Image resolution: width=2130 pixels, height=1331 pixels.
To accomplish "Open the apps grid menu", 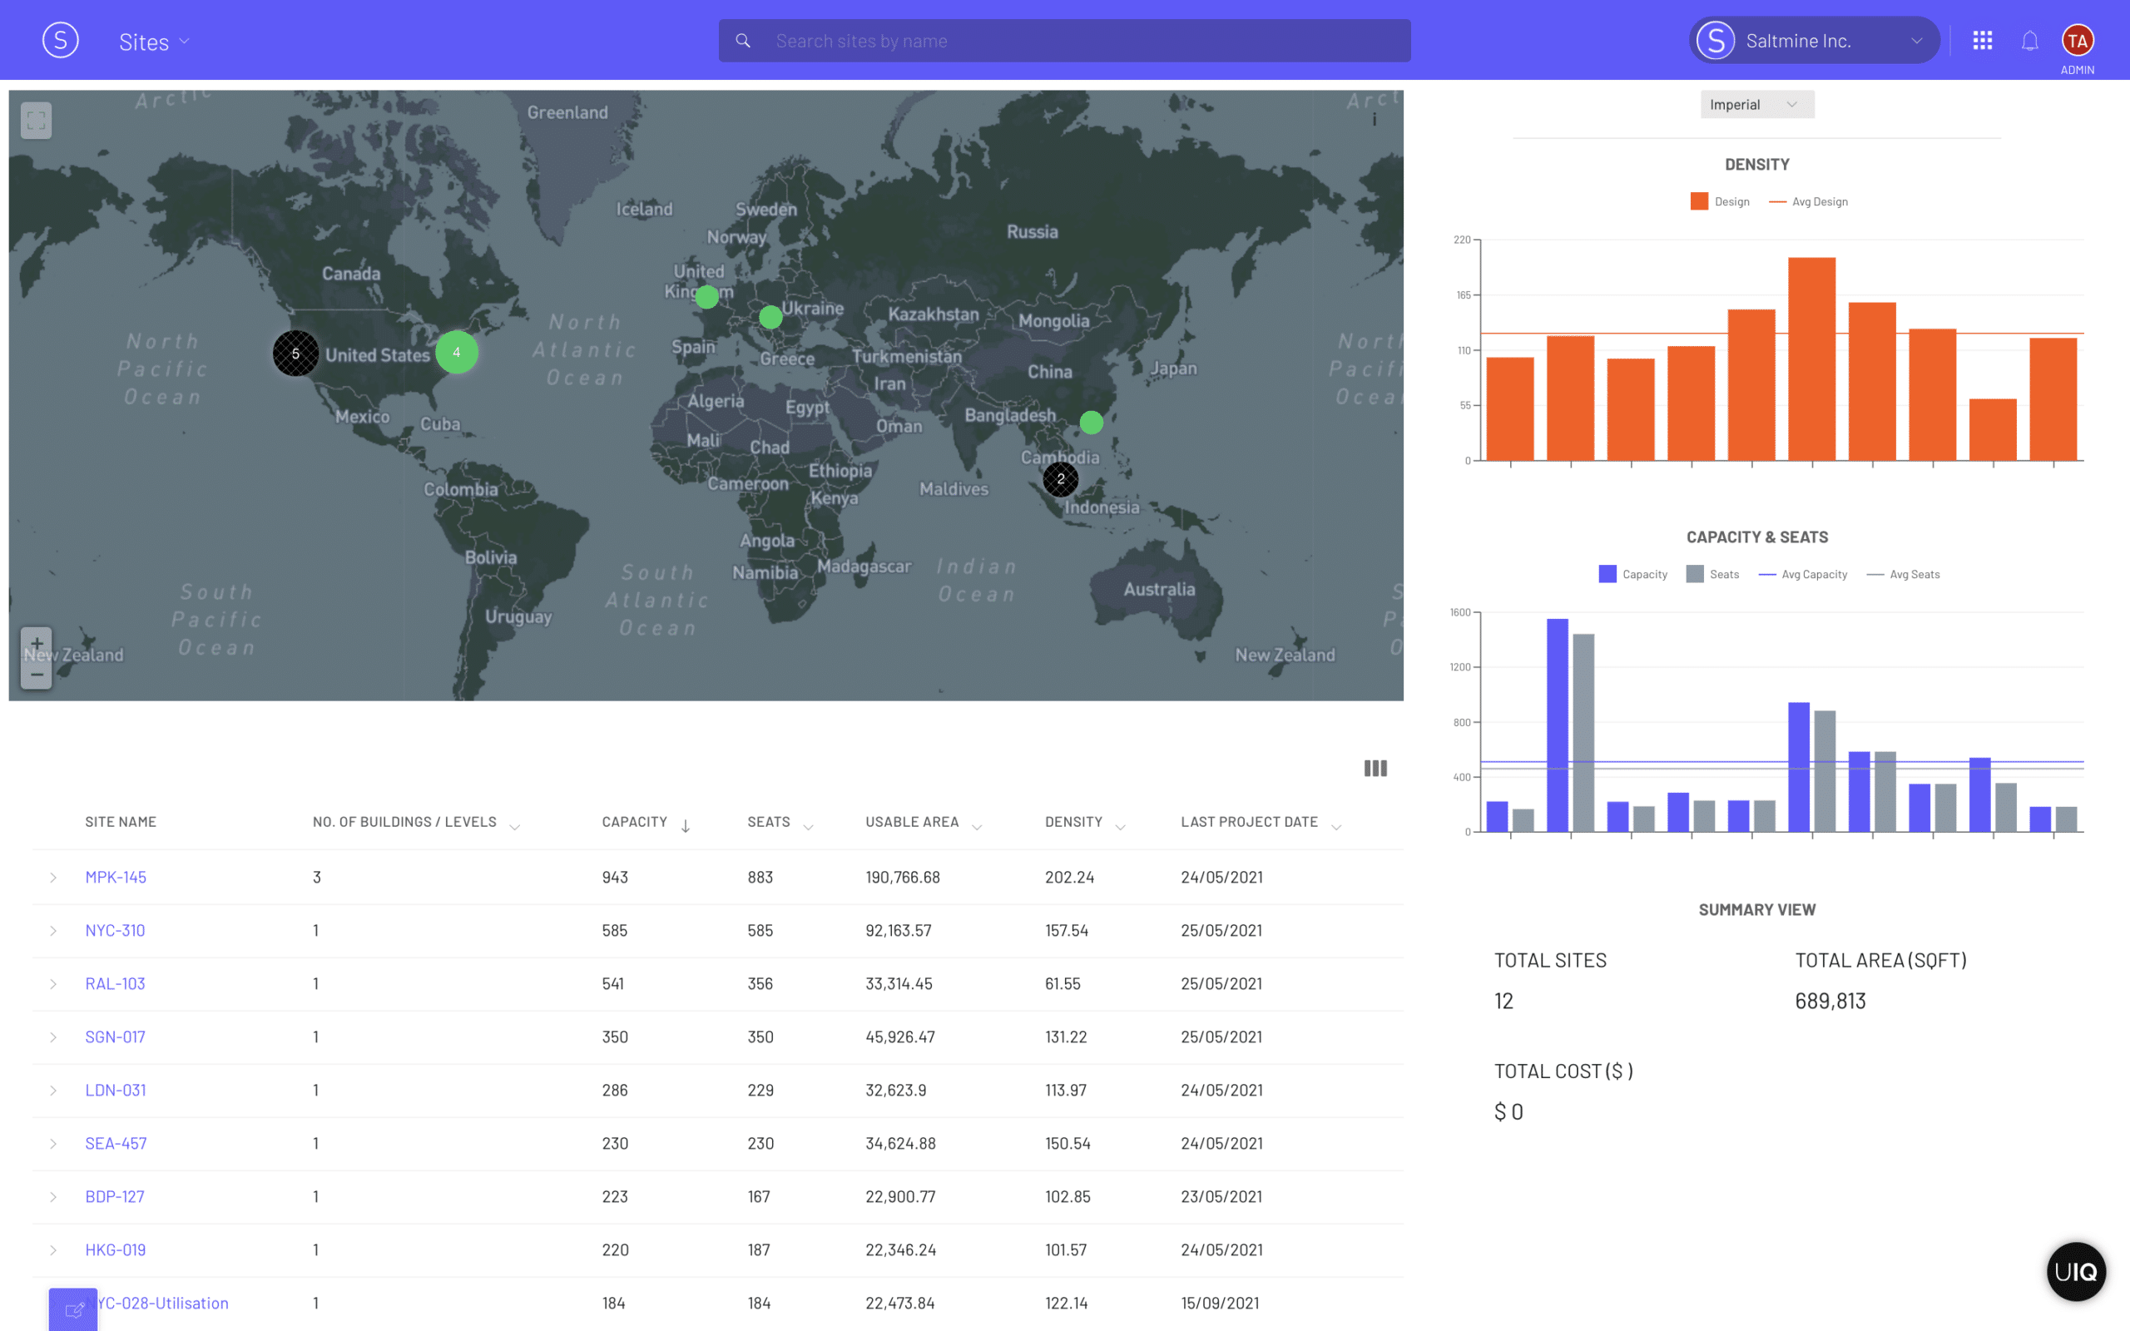I will point(1982,41).
